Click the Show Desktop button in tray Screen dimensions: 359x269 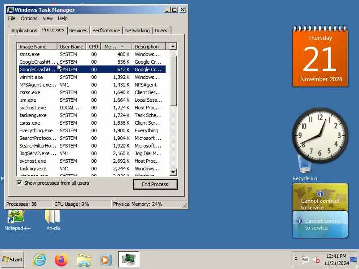tap(354, 260)
